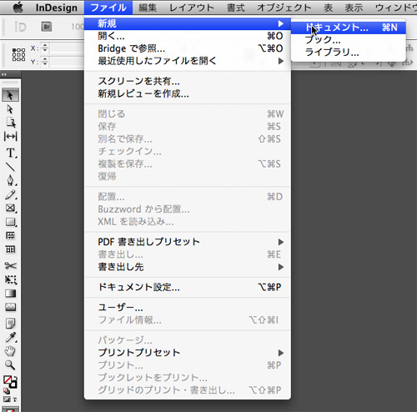Close the ファイル menu in menu bar

click(108, 8)
